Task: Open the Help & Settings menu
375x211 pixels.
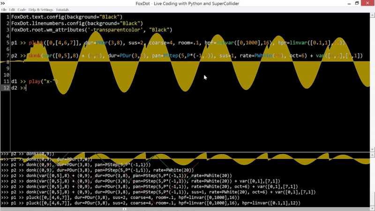Action: 41,9
